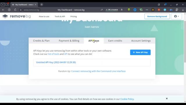186x105 pixels.
Task: Click the new tab group icon with red dot
Action: click(7, 5)
